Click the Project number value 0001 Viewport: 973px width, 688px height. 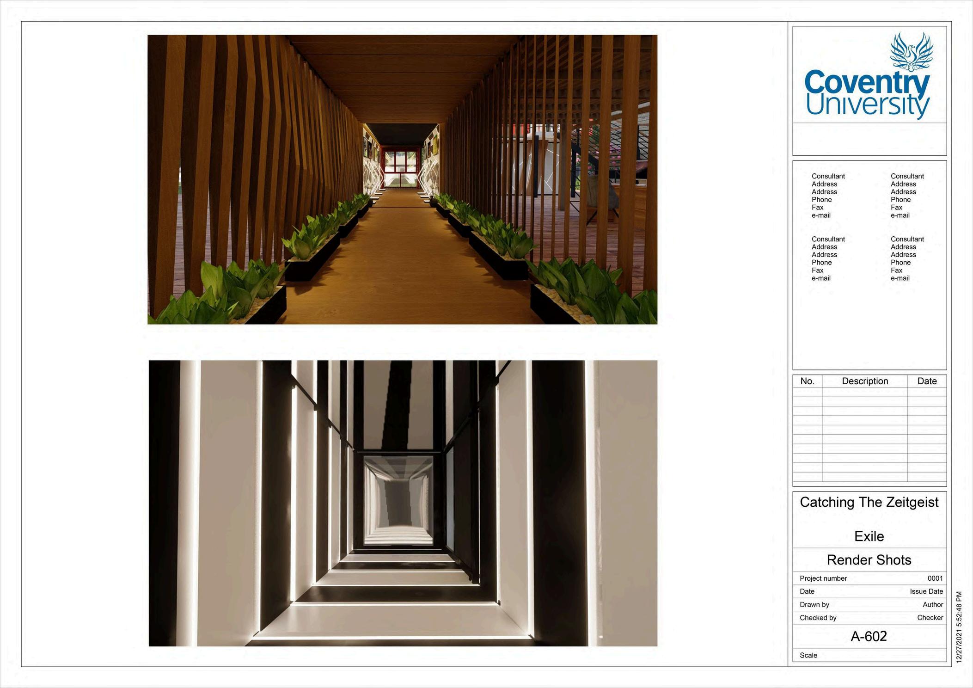pos(935,578)
